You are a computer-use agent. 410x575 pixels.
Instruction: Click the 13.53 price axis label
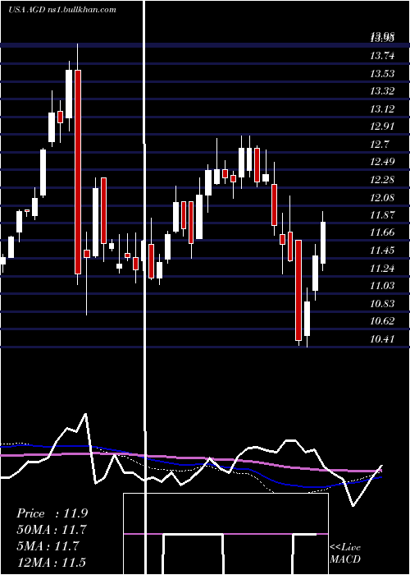383,74
